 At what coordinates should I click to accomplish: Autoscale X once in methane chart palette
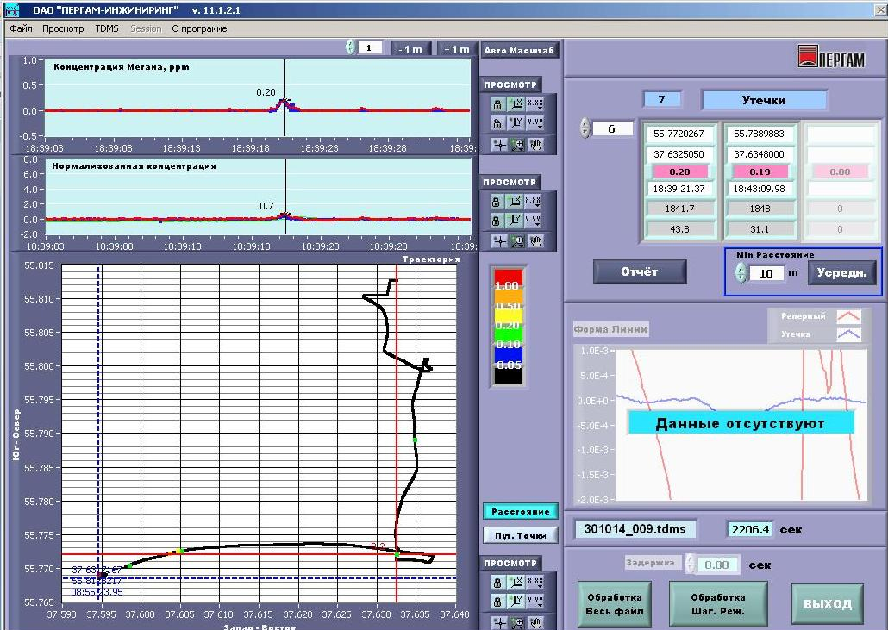click(516, 104)
